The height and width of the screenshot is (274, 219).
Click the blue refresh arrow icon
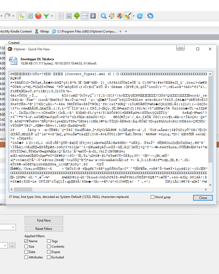(140, 16)
